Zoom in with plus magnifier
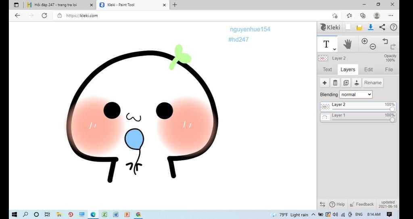The height and width of the screenshot is (219, 413). click(x=365, y=41)
